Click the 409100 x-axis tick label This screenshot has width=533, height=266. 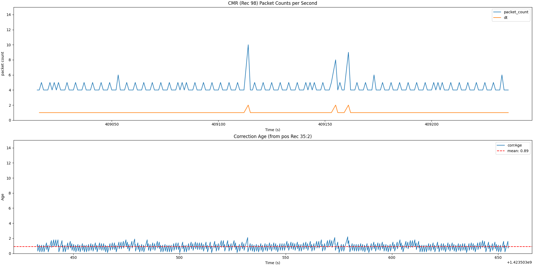tap(218, 124)
